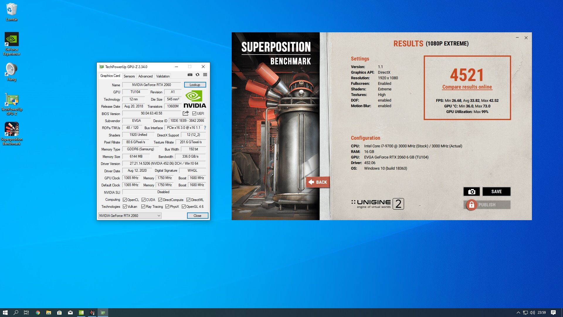Toggle the PhysX checkbox

pyautogui.click(x=167, y=207)
